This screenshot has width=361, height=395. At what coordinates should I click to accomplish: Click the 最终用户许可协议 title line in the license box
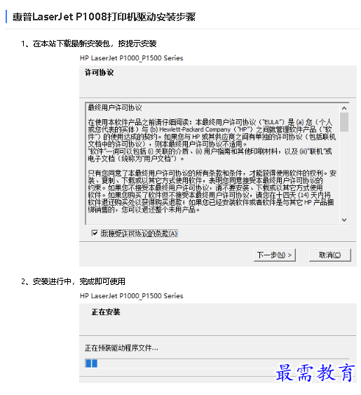115,108
